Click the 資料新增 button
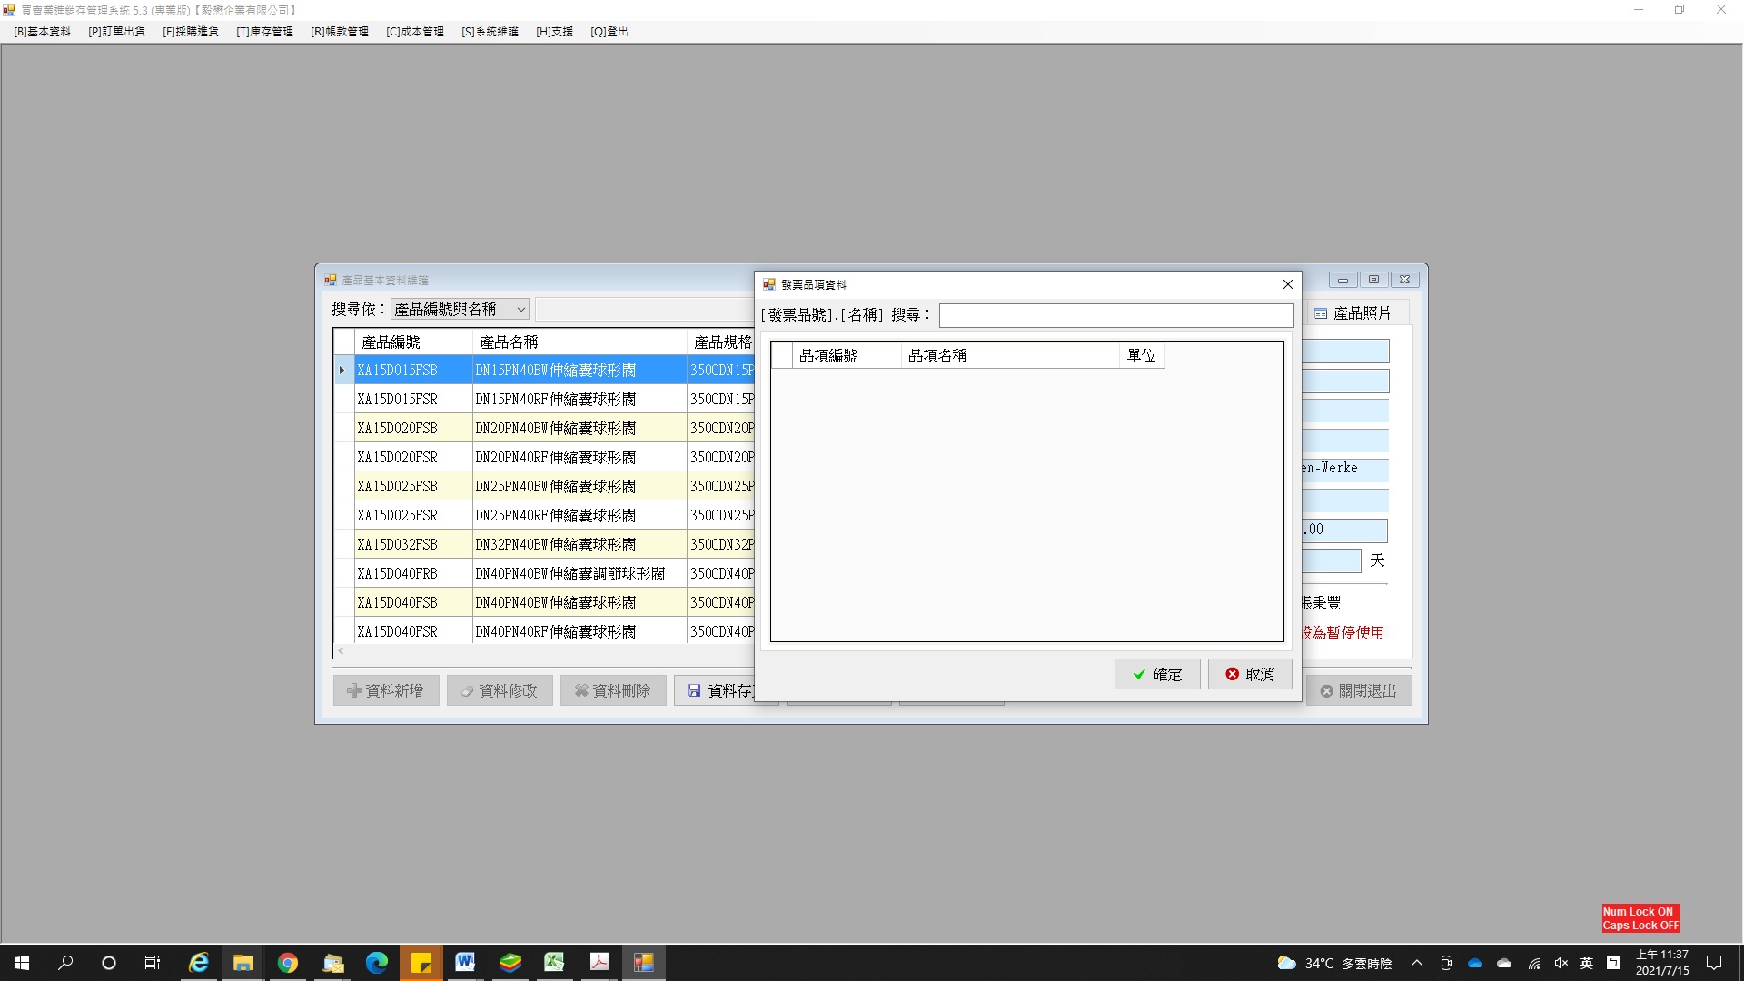Image resolution: width=1744 pixels, height=981 pixels. tap(384, 690)
